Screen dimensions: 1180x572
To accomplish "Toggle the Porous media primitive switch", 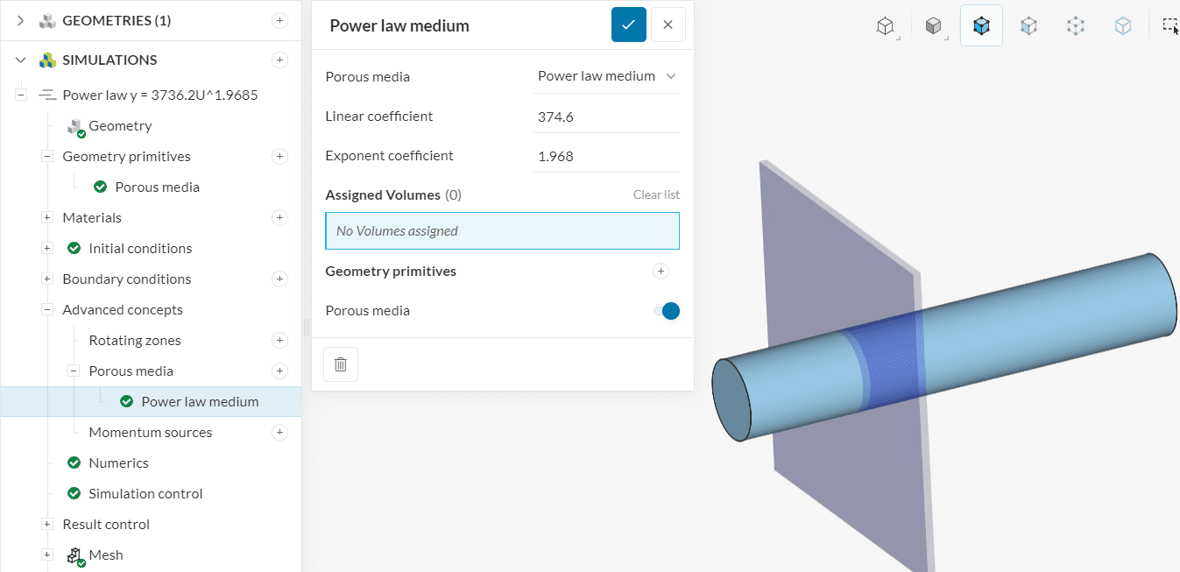I will point(667,311).
